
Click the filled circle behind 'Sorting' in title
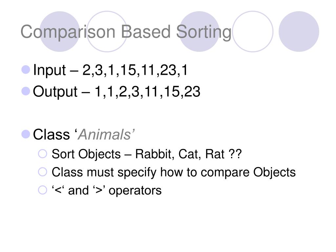tap(199, 31)
